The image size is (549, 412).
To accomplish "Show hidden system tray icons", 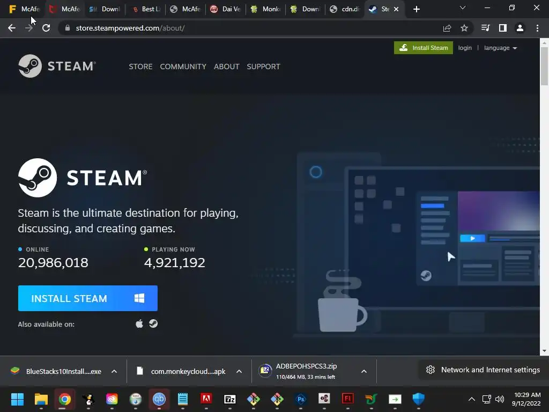I will tap(472, 399).
